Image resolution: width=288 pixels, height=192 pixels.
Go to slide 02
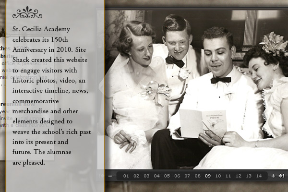(136, 176)
